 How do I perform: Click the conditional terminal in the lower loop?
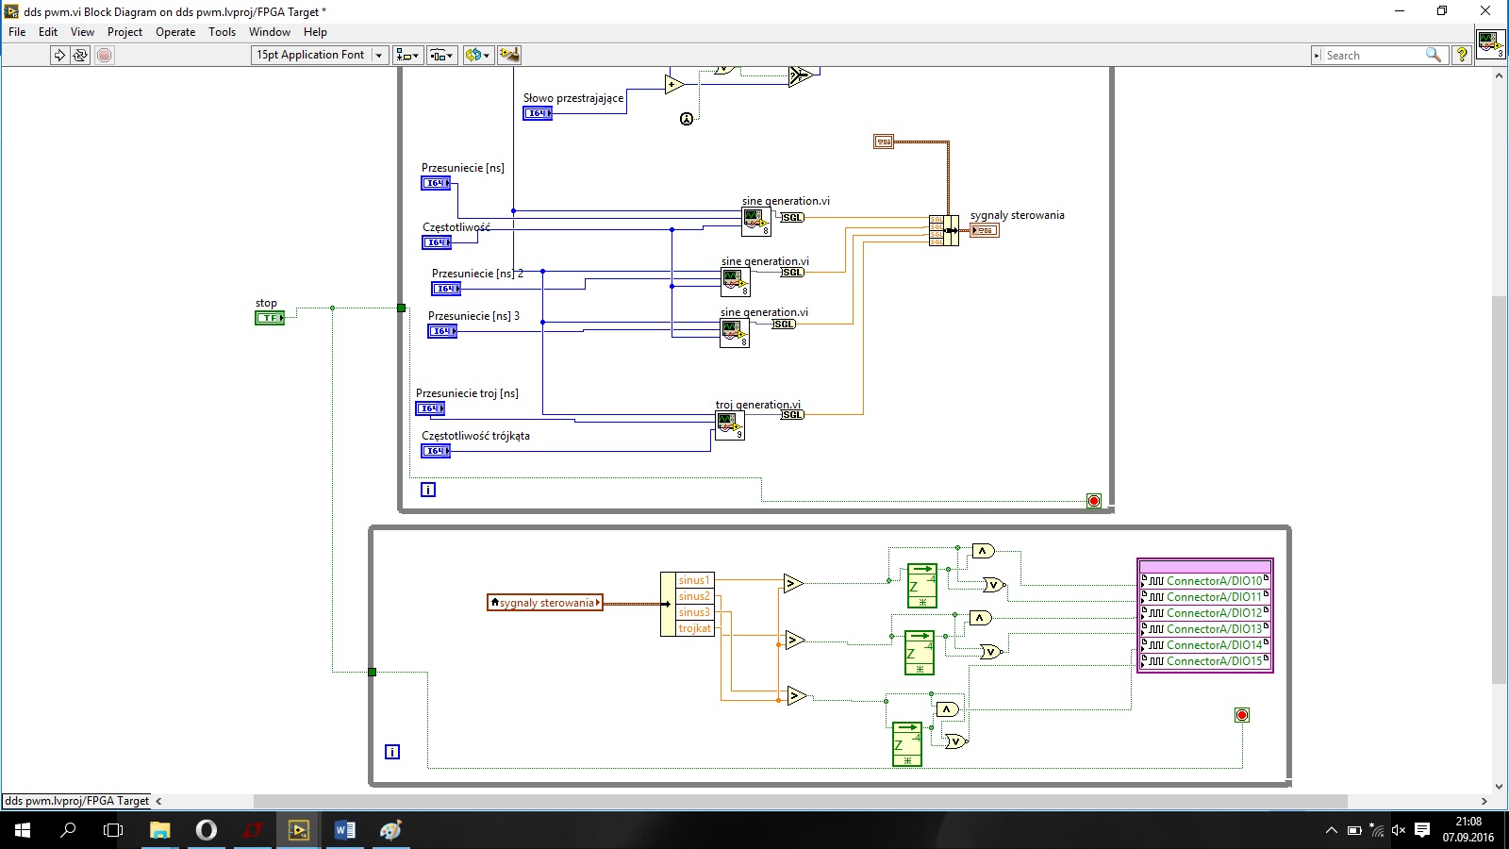pyautogui.click(x=1241, y=715)
